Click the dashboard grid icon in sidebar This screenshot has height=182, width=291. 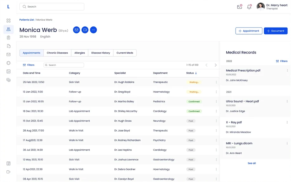[x=9, y=21]
